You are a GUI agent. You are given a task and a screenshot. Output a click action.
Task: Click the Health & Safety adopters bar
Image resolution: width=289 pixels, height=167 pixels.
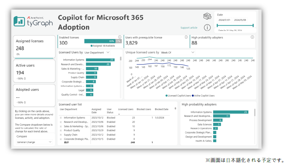click(215, 141)
